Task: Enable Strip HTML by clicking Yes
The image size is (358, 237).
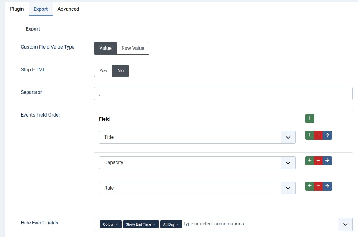Action: (x=103, y=71)
